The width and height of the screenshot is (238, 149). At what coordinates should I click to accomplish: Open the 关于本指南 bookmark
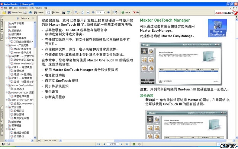click(17, 23)
